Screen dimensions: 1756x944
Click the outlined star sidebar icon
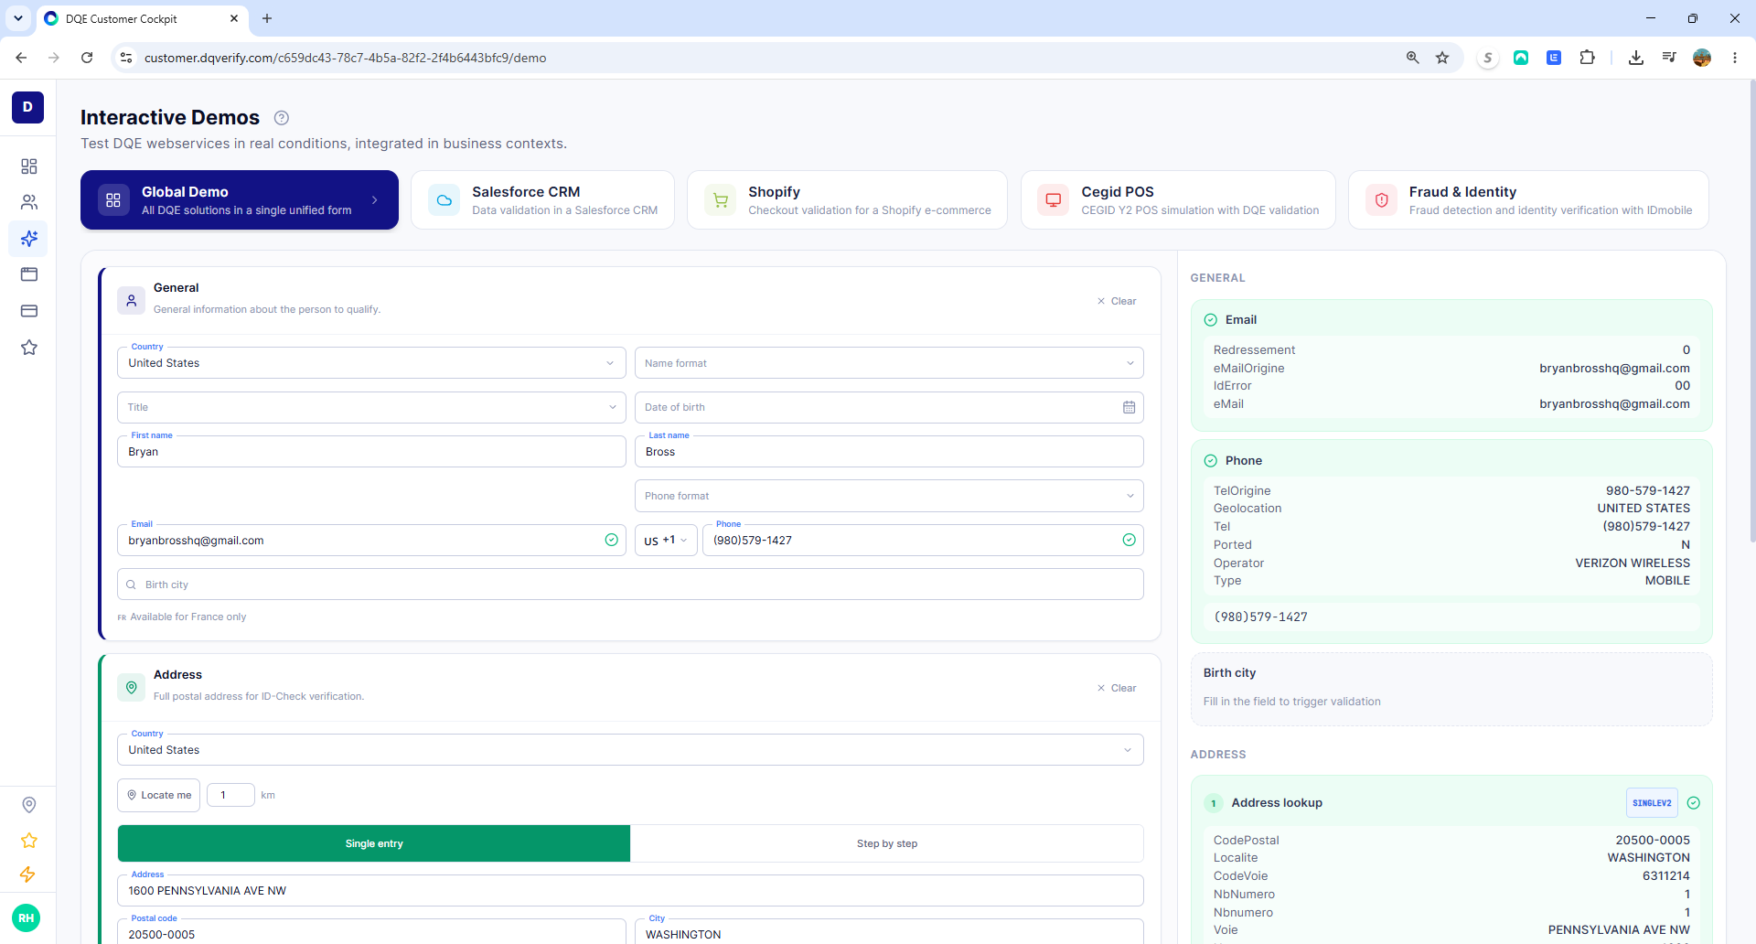(29, 348)
